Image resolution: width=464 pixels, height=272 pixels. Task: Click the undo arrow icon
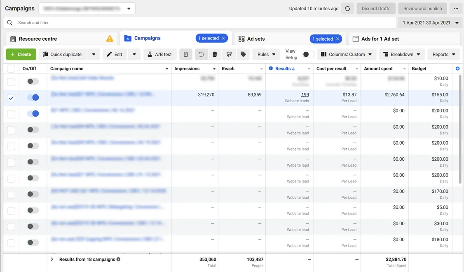tap(201, 54)
